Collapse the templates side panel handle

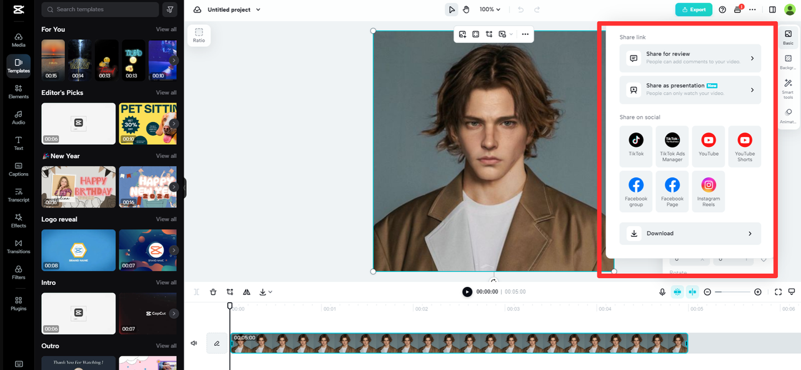(x=184, y=187)
